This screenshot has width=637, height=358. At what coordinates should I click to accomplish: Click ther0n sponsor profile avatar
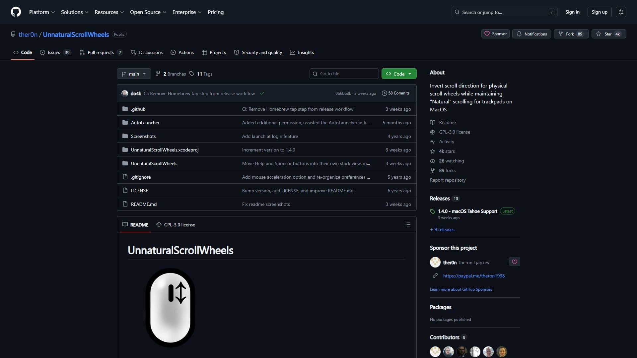pyautogui.click(x=435, y=262)
